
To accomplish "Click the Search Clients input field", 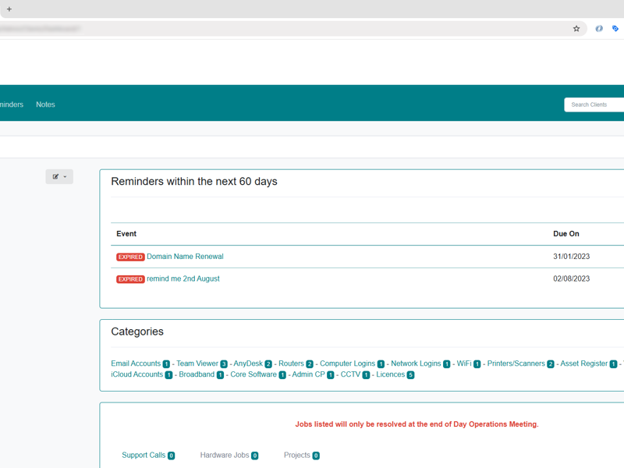I will point(593,104).
